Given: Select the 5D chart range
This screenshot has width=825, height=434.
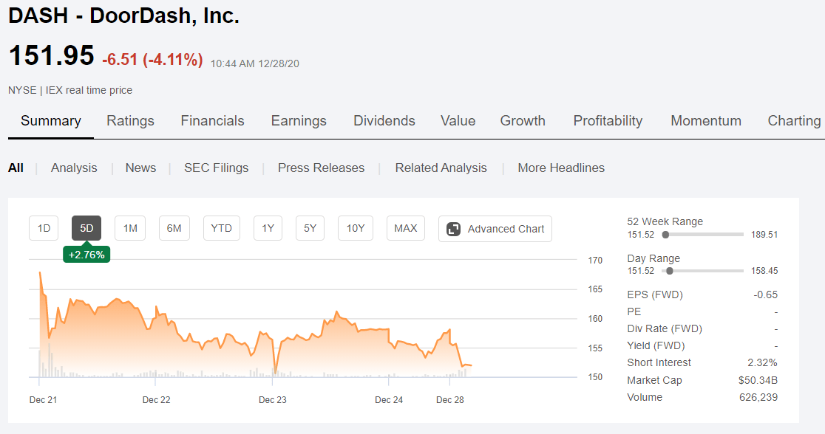Looking at the screenshot, I should [86, 228].
